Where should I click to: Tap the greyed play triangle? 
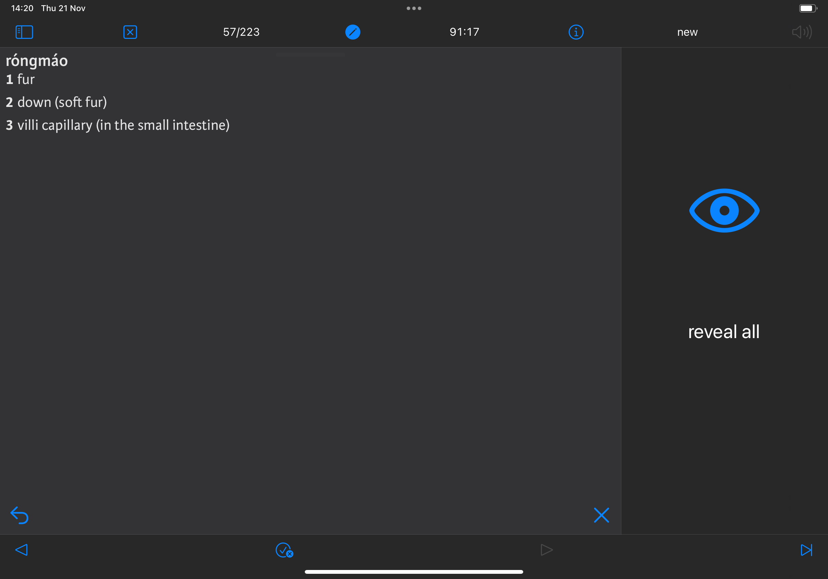pyautogui.click(x=547, y=550)
